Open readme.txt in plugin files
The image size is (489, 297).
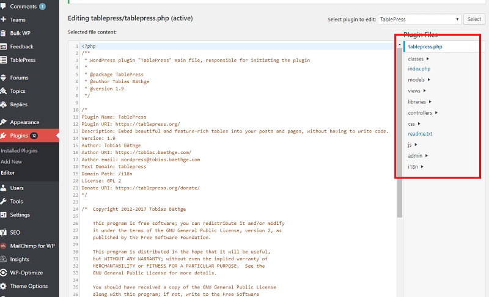pos(420,134)
